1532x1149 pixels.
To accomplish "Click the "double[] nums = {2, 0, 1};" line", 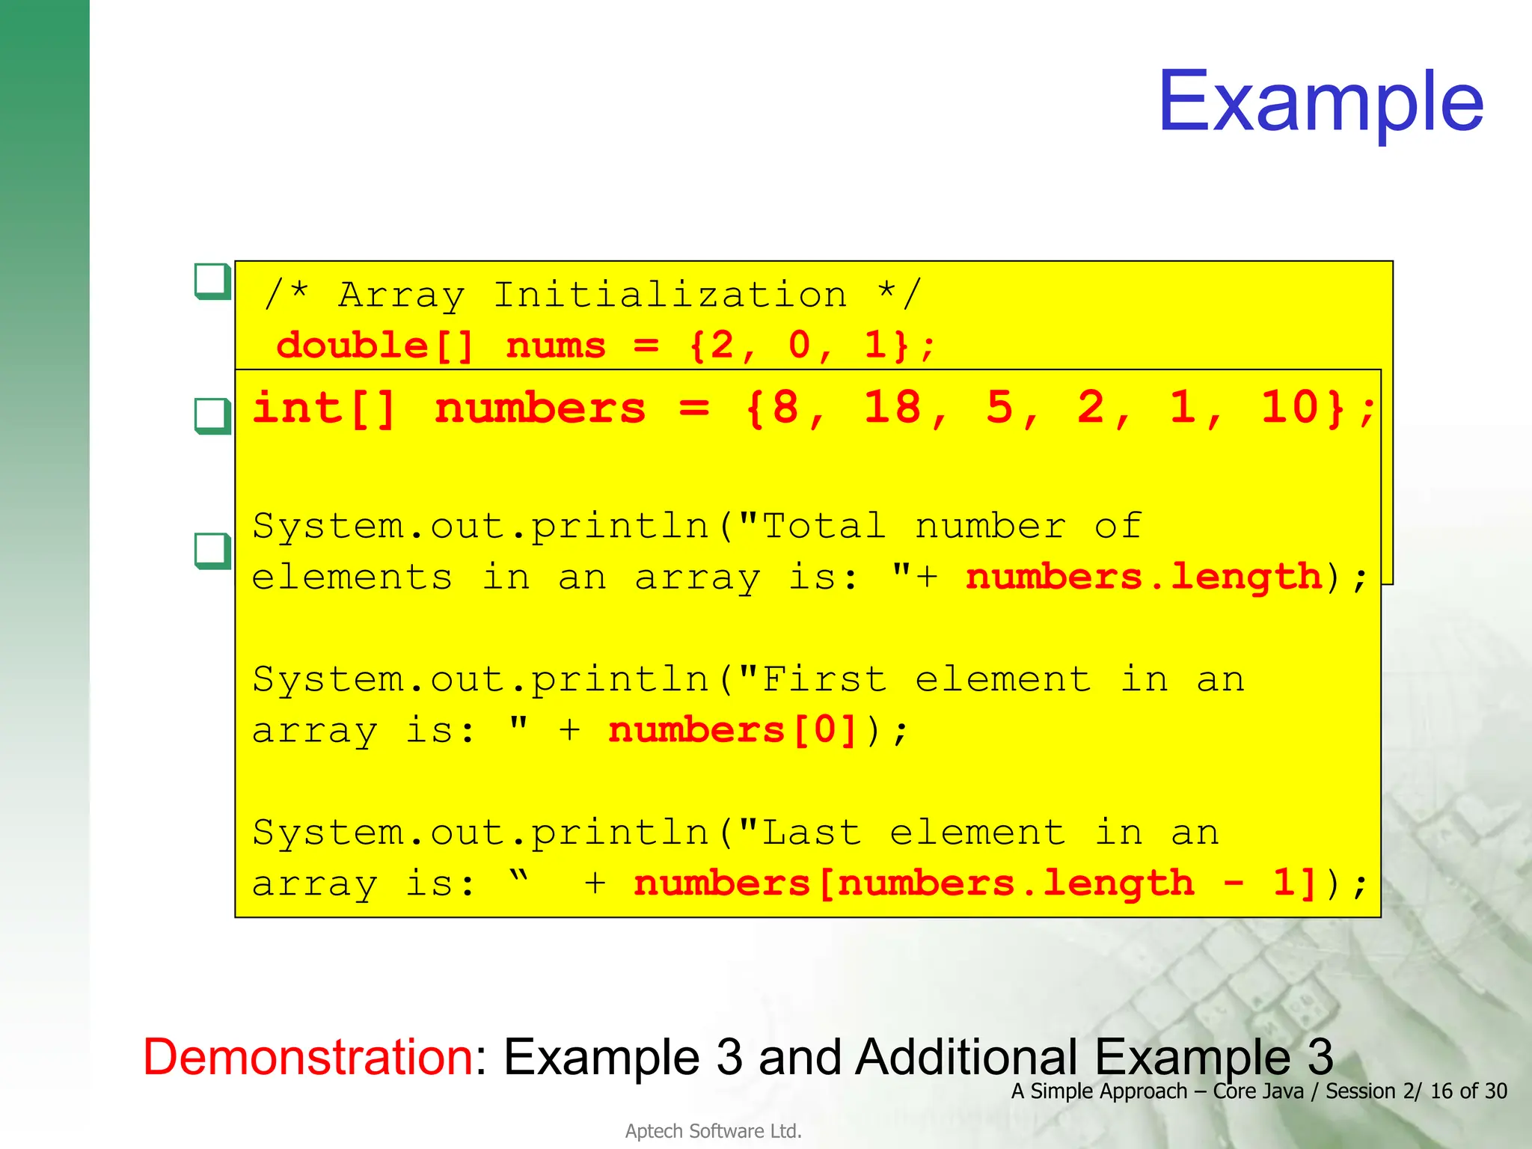I will (607, 346).
